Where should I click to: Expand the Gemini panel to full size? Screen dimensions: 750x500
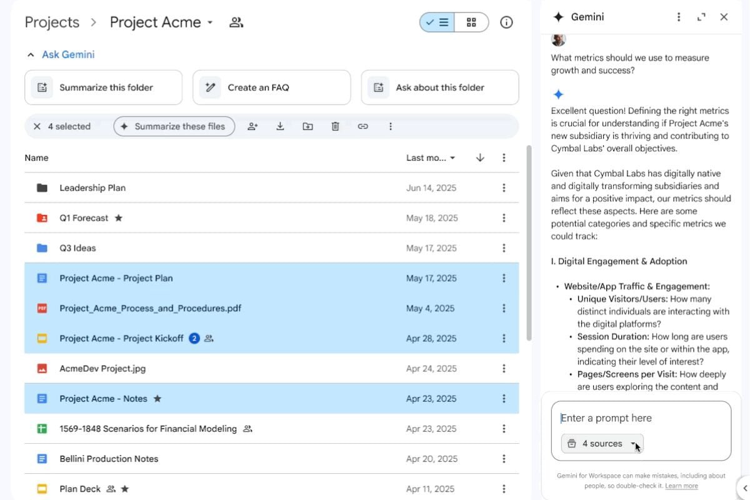point(701,17)
